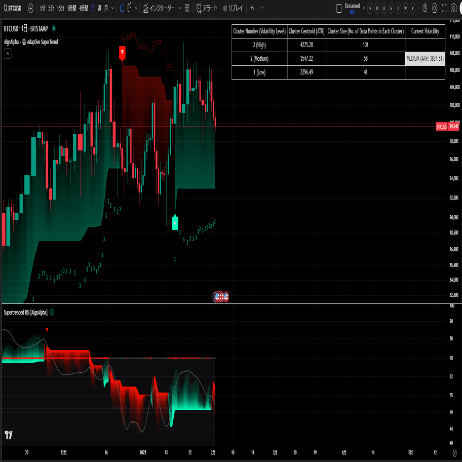
Task: Click the circled X toolbar button
Action: [413, 8]
